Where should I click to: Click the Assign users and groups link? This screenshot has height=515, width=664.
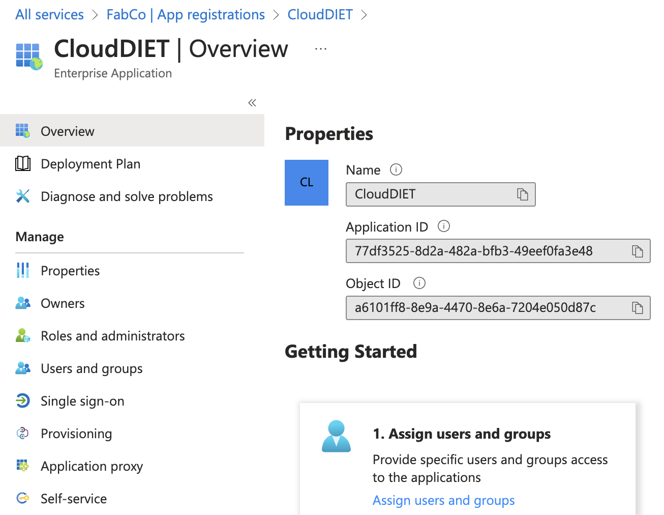[x=443, y=500]
